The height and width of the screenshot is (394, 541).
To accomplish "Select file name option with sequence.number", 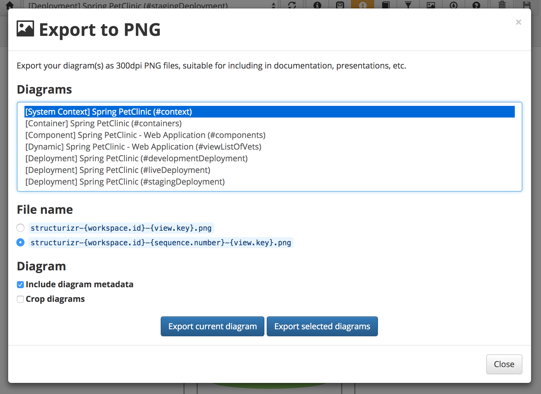I will (x=20, y=242).
